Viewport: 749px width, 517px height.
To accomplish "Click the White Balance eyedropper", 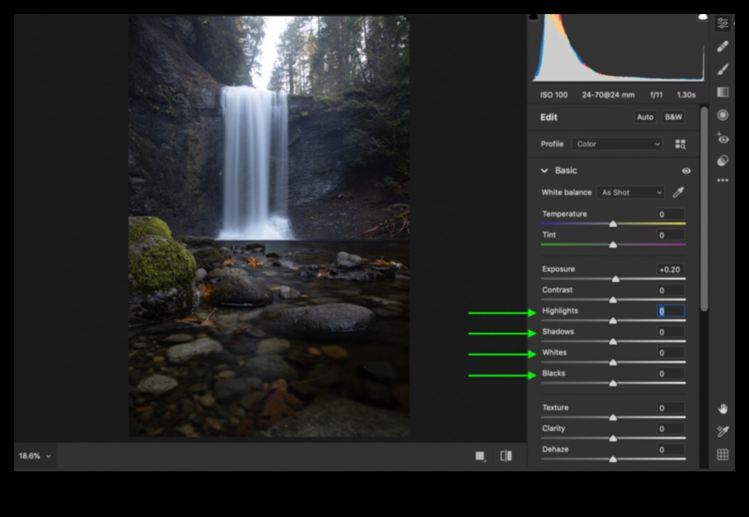I will [677, 192].
